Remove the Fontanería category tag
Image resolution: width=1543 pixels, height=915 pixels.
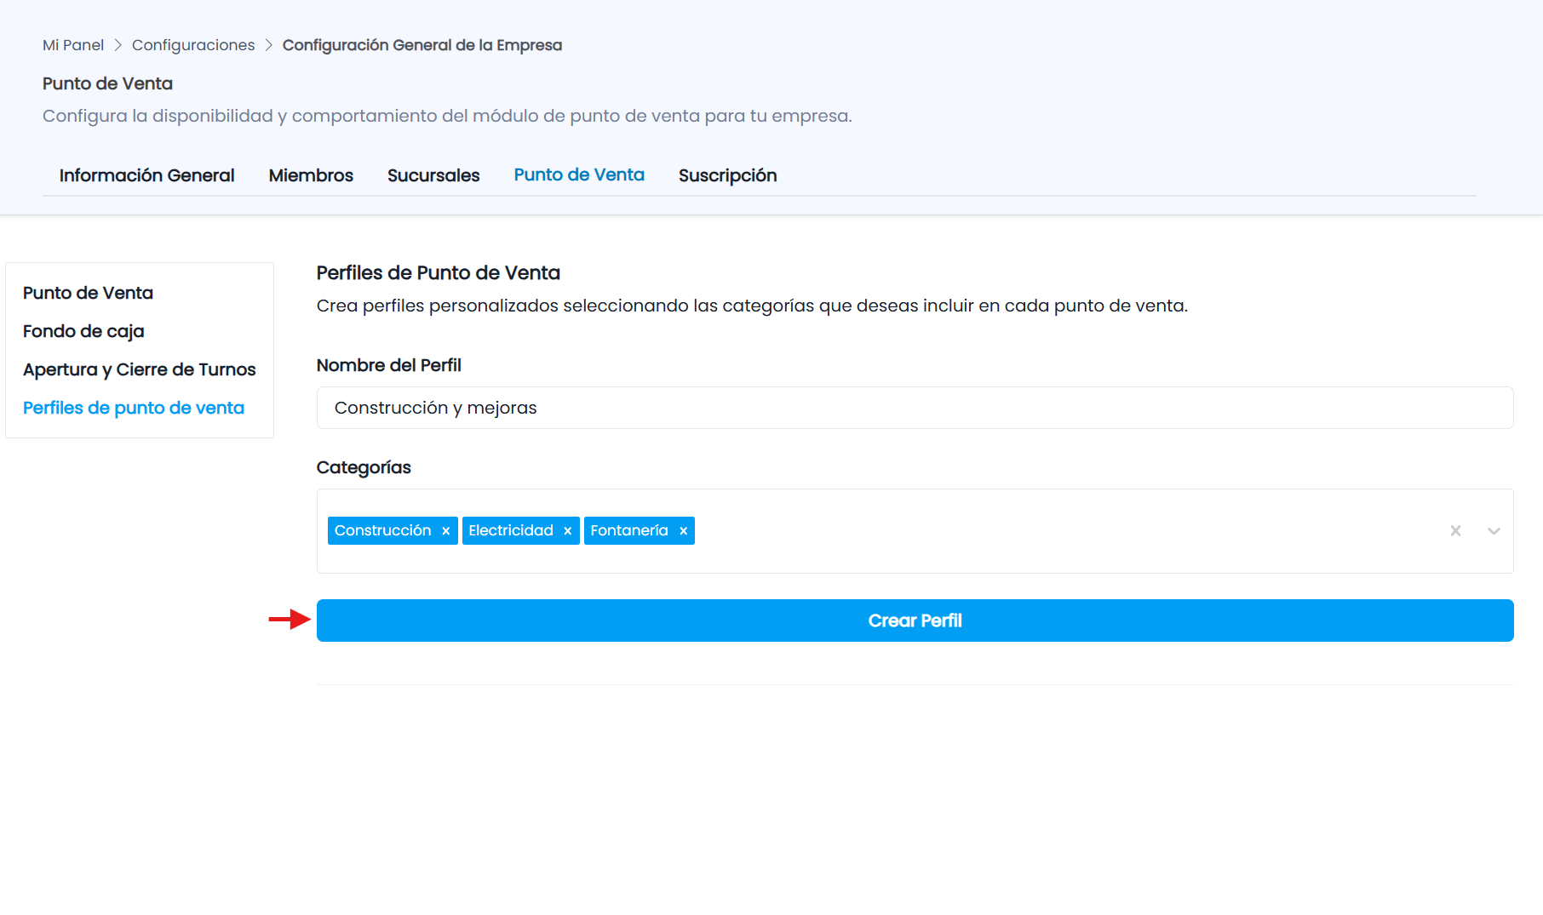[x=683, y=531]
